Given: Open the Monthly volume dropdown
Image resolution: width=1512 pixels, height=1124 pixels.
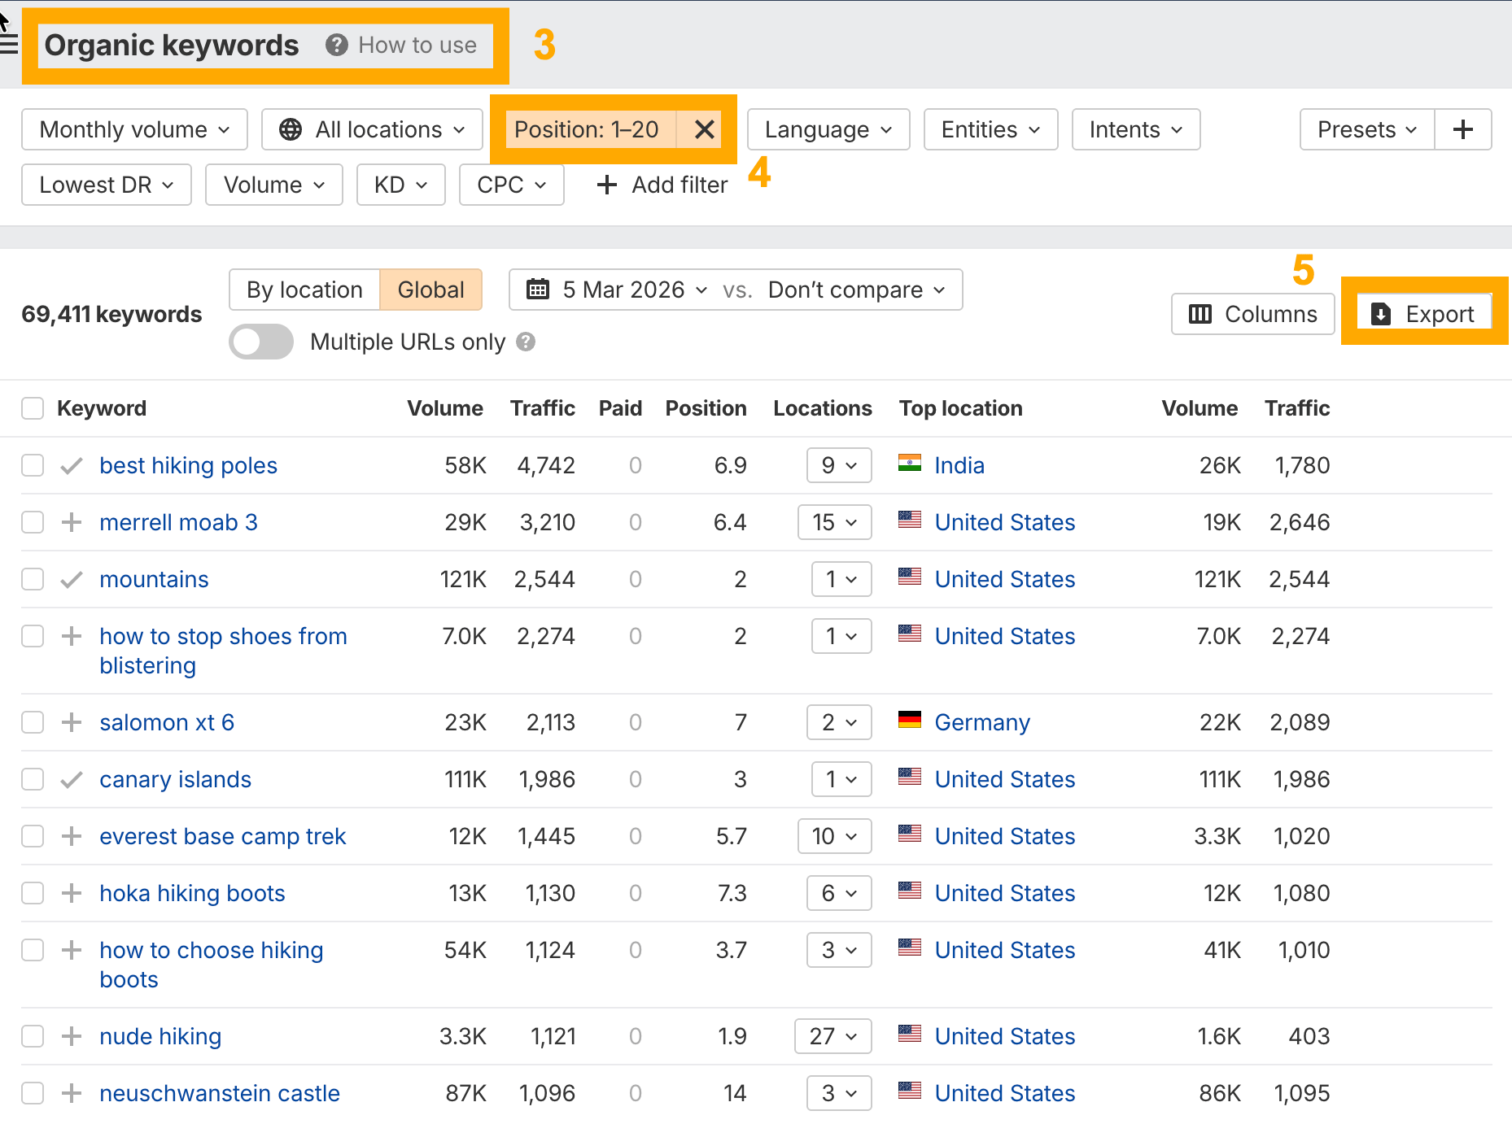Looking at the screenshot, I should 134,129.
